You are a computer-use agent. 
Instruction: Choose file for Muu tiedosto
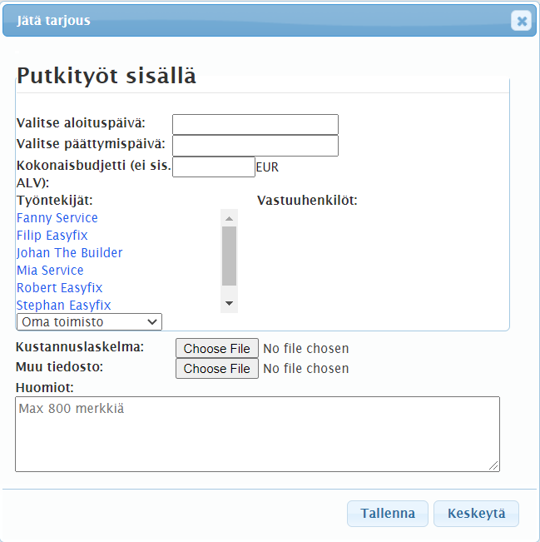click(216, 369)
